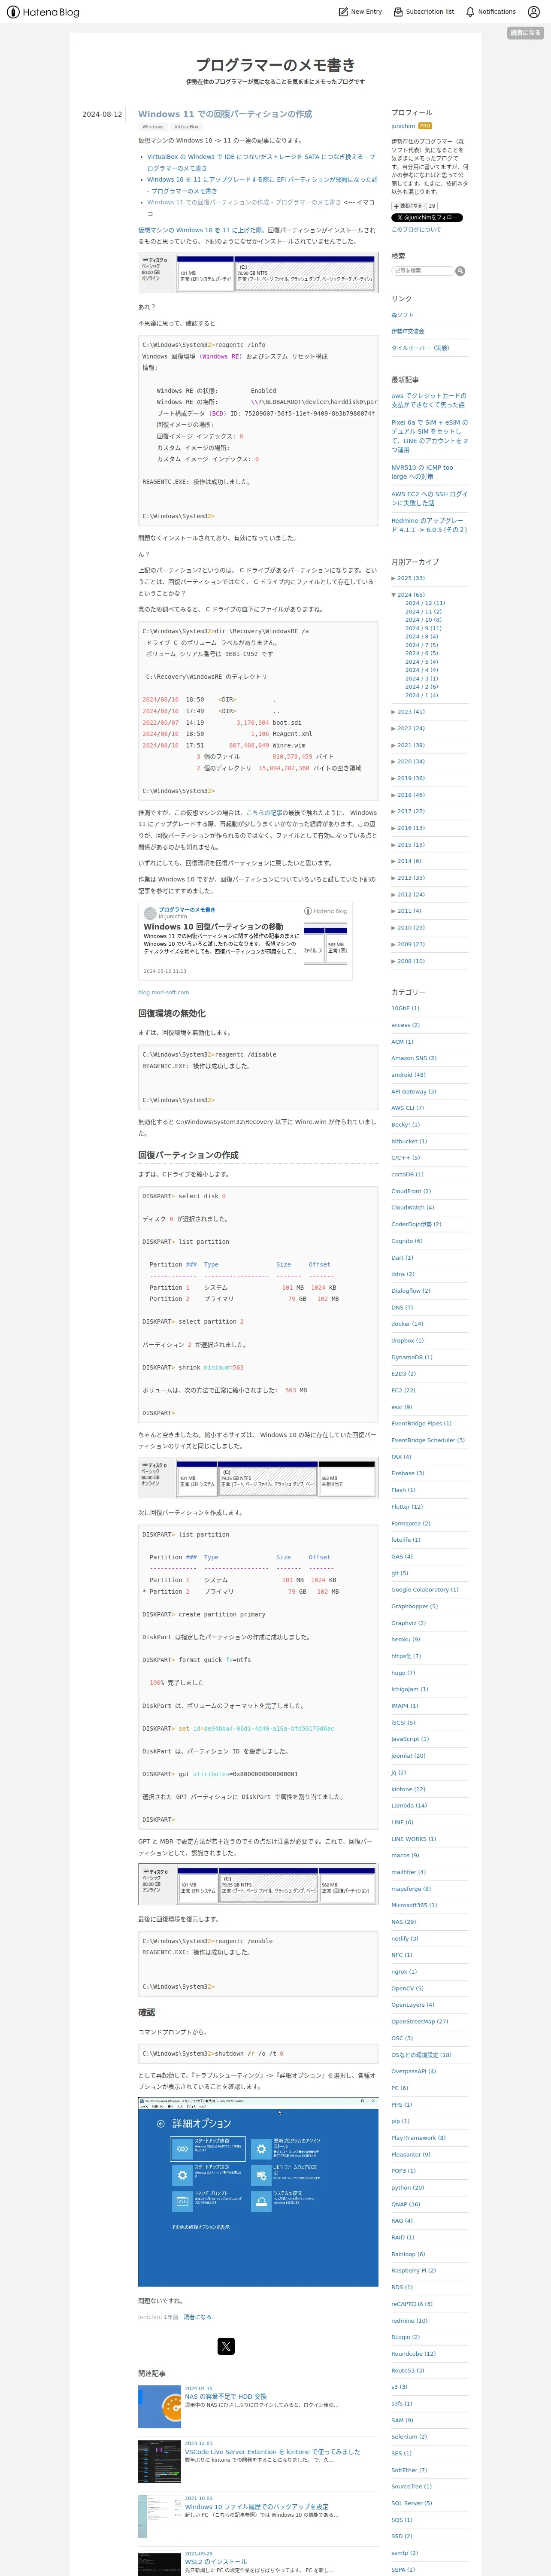Open the blog.mori-soft.com link
The width and height of the screenshot is (551, 2576).
[x=163, y=993]
